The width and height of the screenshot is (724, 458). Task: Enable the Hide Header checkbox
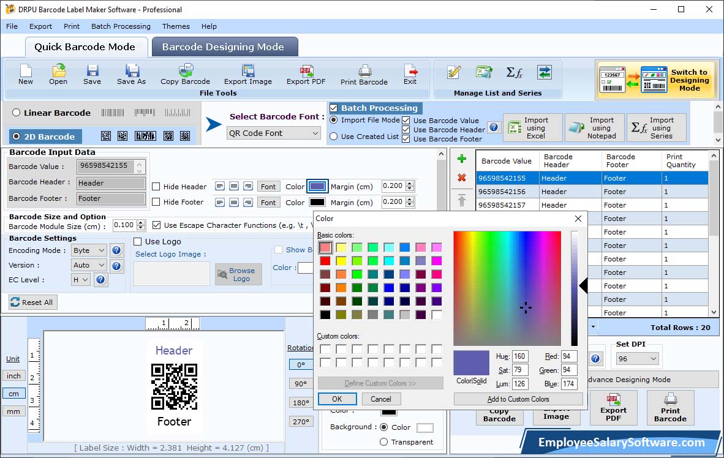(156, 187)
